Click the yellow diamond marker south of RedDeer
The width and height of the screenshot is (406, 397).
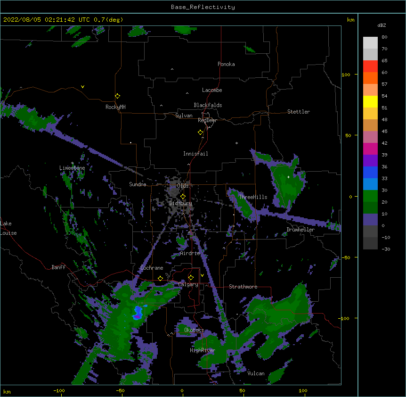click(200, 132)
